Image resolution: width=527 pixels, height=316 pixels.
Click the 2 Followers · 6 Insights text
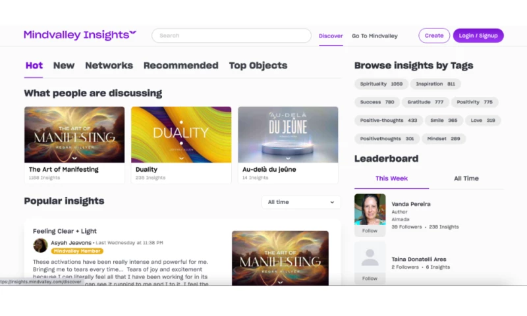[420, 267]
